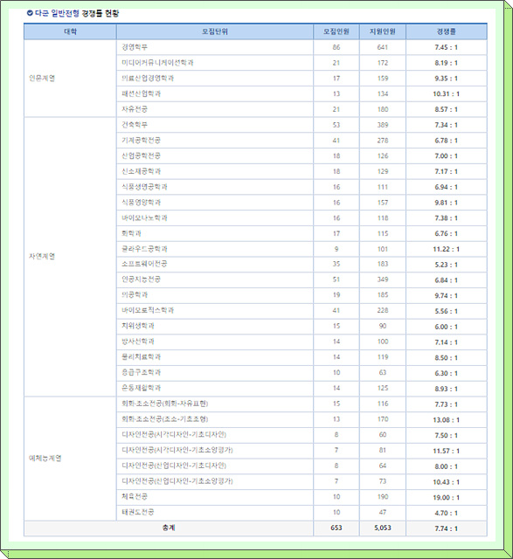Click the ratio value '13.08 : 1'

click(446, 420)
